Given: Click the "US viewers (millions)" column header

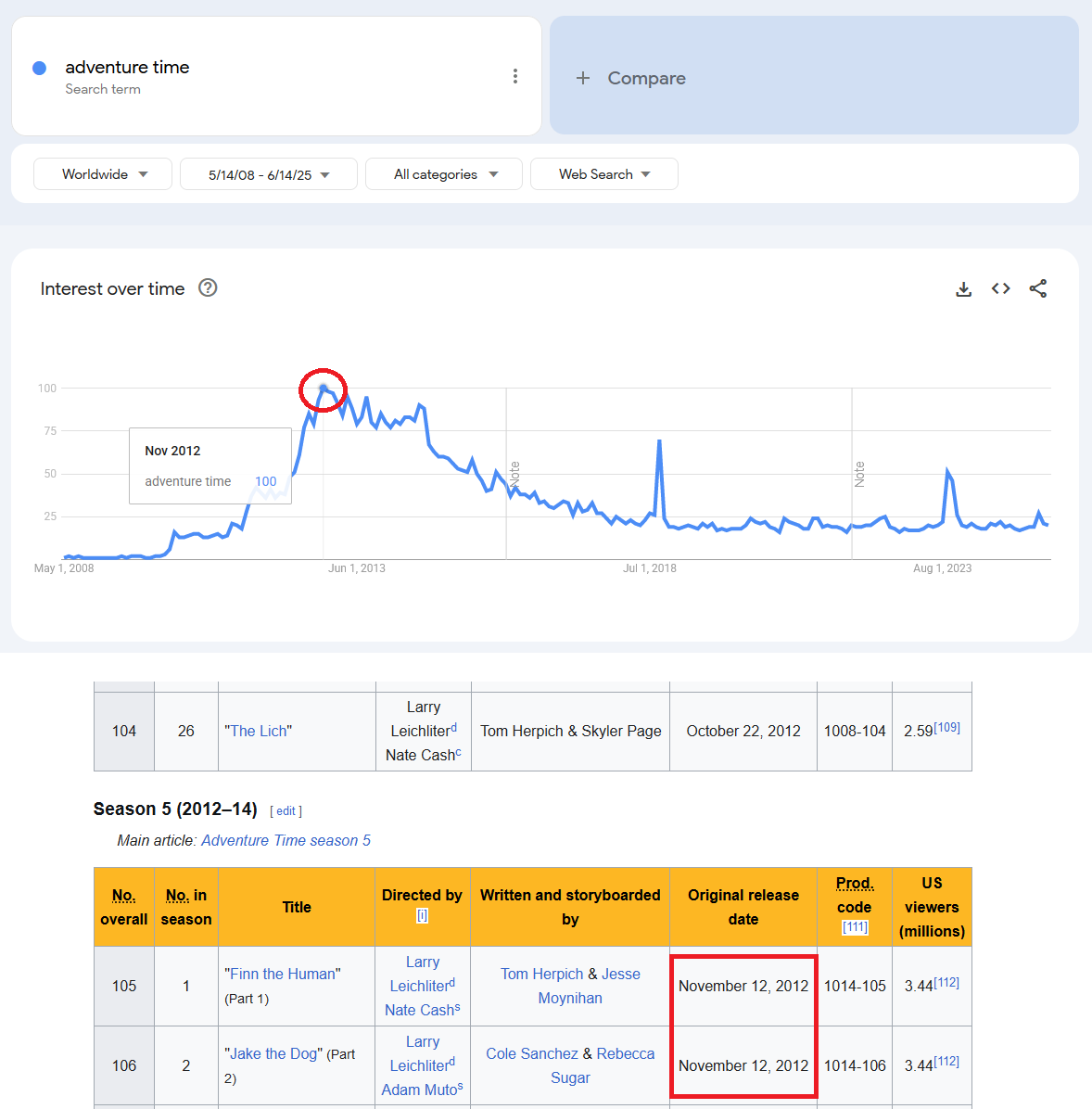Looking at the screenshot, I should [x=933, y=908].
